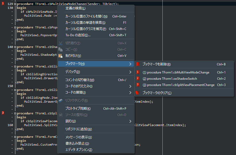Click the bookmark 2 icon in the submenu
Viewport: 236px width, 155px height.
point(138,79)
